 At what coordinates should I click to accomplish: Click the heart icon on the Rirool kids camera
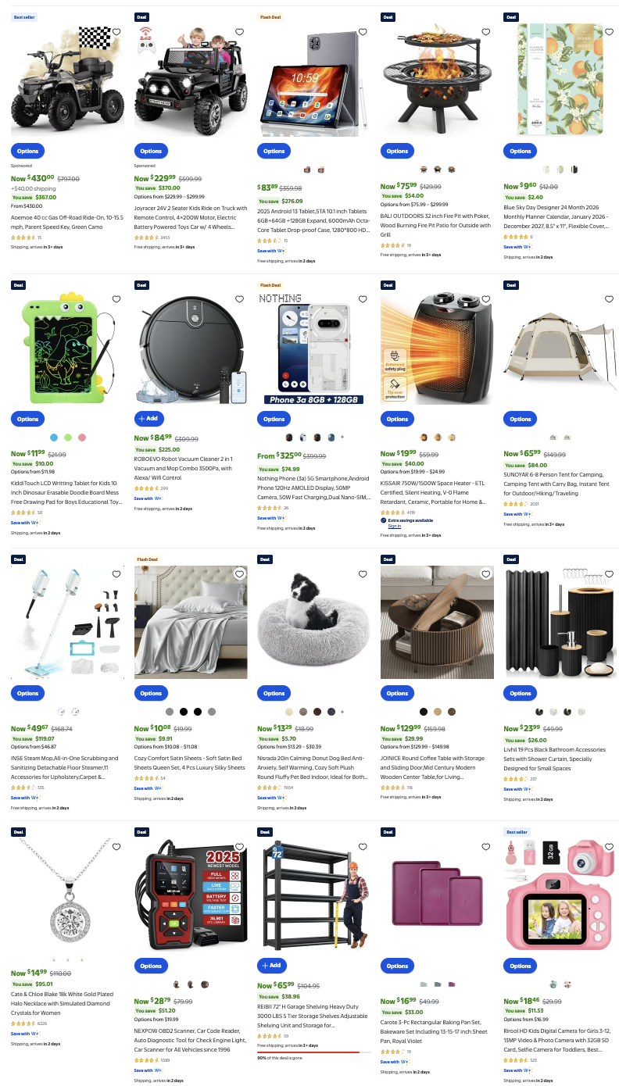pos(609,846)
